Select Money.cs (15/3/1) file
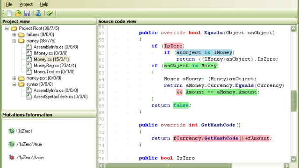 click(x=51, y=59)
